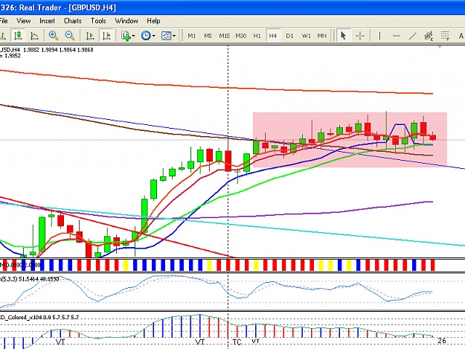
Task: Switch chart to candlesticks view
Action: [18, 36]
